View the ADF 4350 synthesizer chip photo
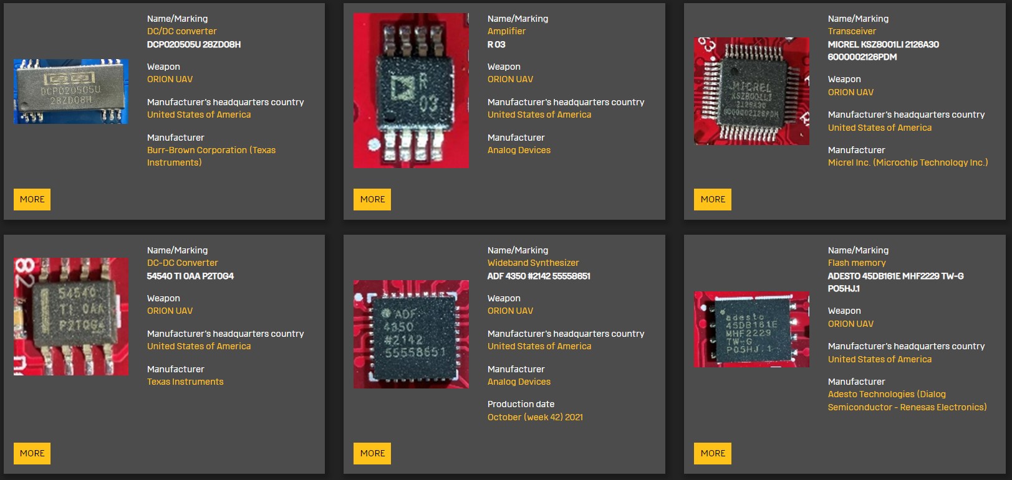Image resolution: width=1012 pixels, height=480 pixels. 411,334
